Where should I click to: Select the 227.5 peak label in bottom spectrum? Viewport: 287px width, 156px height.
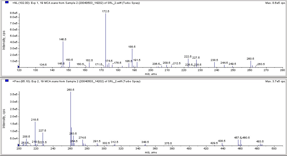coord(42,131)
